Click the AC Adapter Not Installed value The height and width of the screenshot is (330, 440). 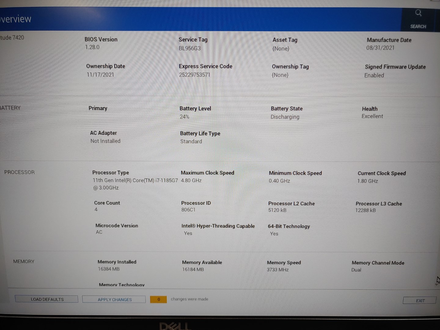[x=105, y=141]
